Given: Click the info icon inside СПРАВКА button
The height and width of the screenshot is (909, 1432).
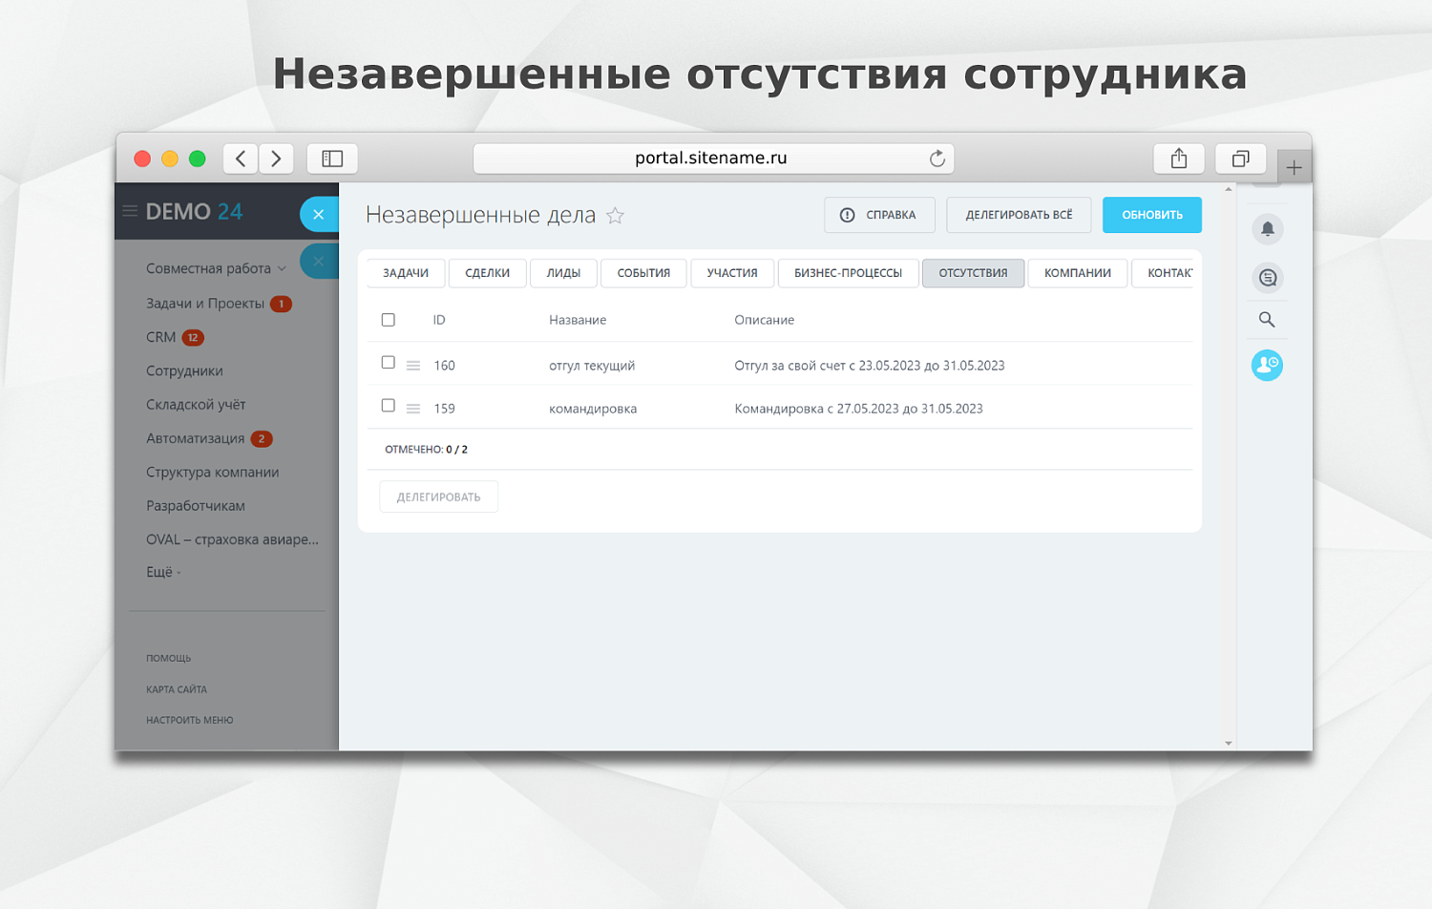Looking at the screenshot, I should tap(848, 215).
